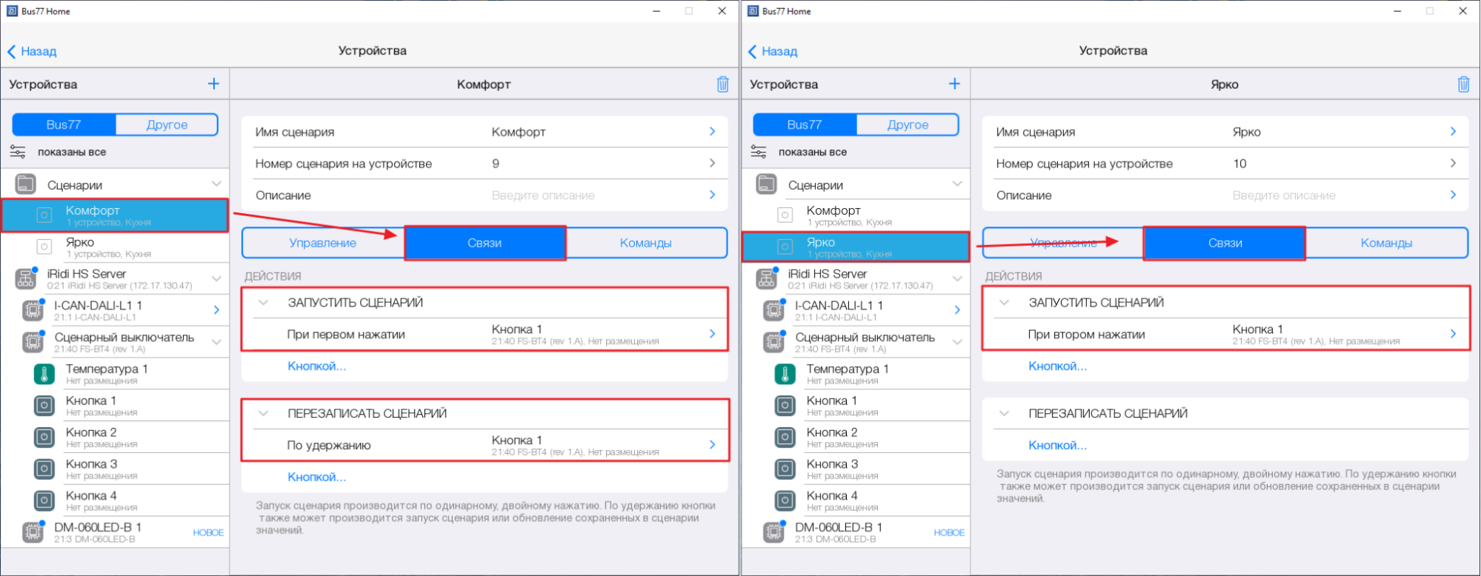Switch to Другое segment in the Комфорт window
The width and height of the screenshot is (1481, 576).
click(167, 124)
